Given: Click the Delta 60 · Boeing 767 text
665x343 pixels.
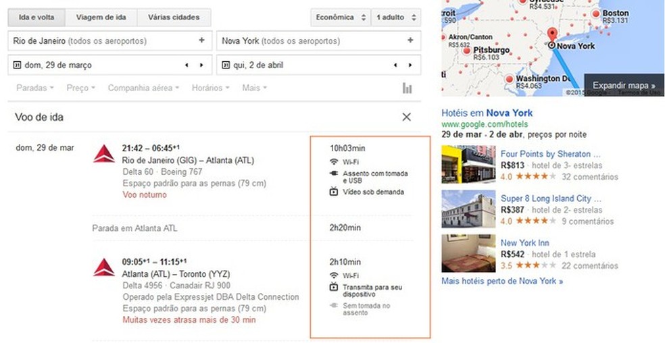Looking at the screenshot, I should pyautogui.click(x=162, y=172).
